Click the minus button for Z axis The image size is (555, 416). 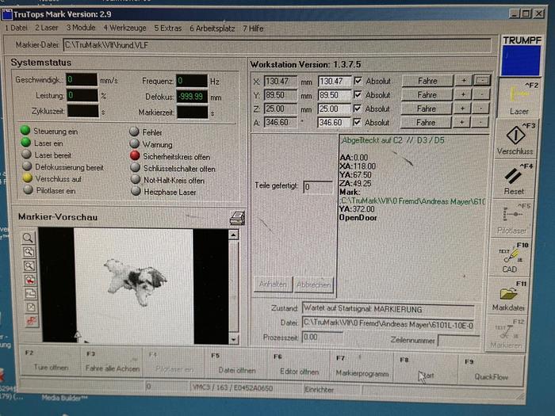click(x=480, y=109)
